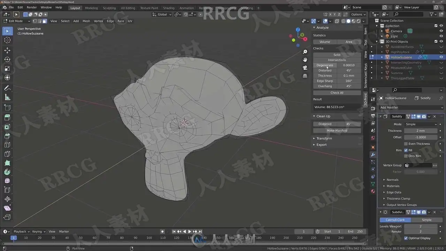The image size is (446, 251).
Task: Click the timeline play button
Action: [190, 231]
